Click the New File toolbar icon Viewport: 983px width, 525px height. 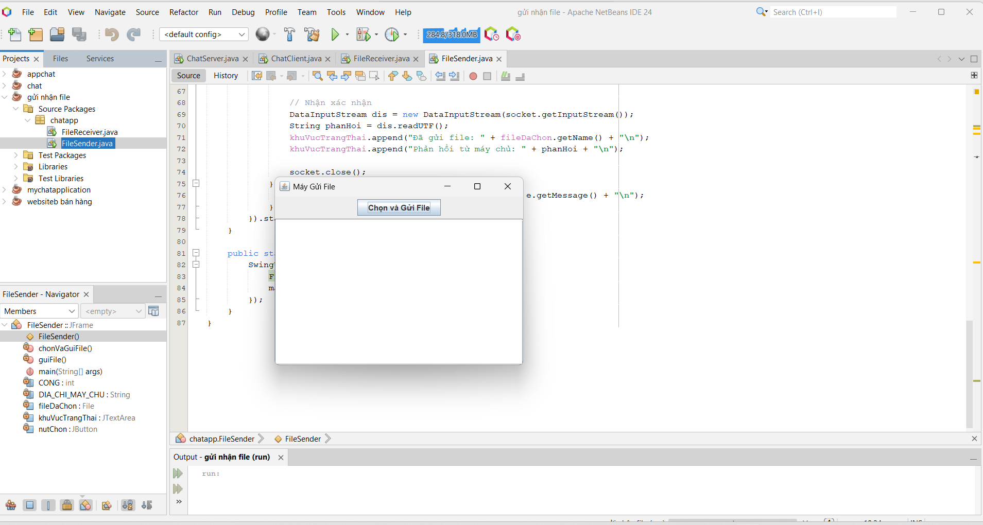point(15,34)
